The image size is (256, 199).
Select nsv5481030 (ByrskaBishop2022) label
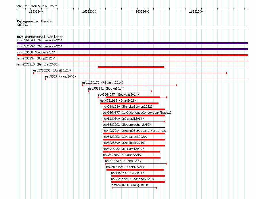[x=127, y=107]
